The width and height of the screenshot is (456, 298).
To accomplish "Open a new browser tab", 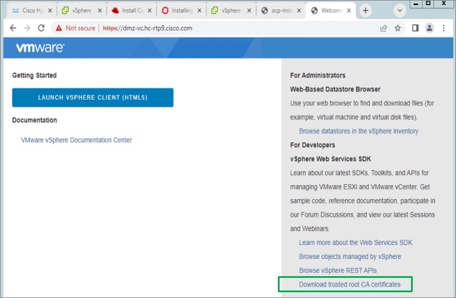I will (x=365, y=11).
